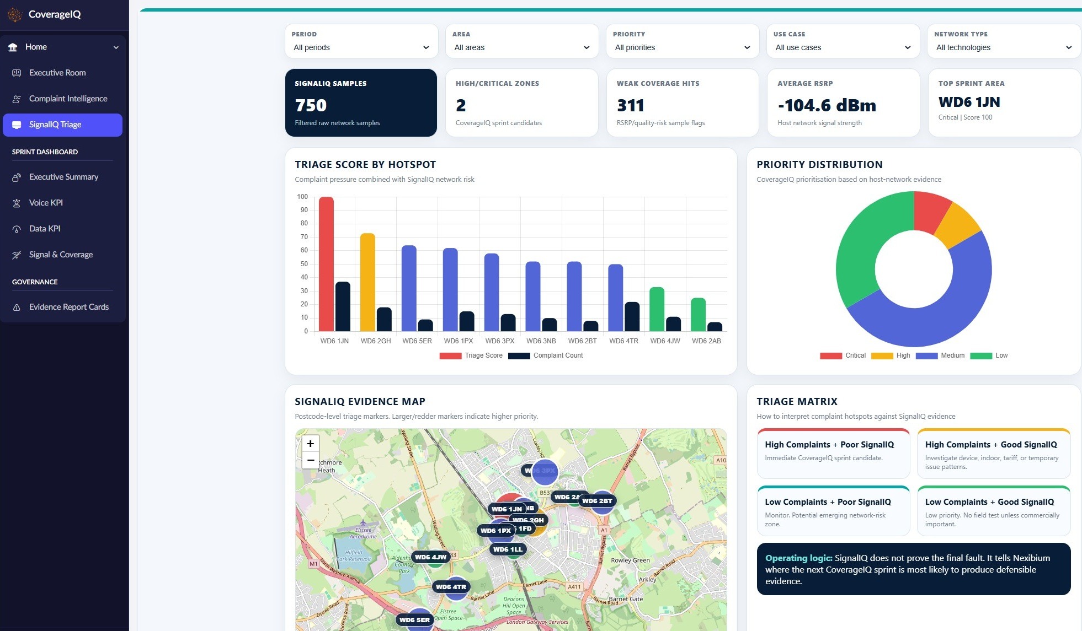Toggle Triage Score legend item

pyautogui.click(x=471, y=355)
